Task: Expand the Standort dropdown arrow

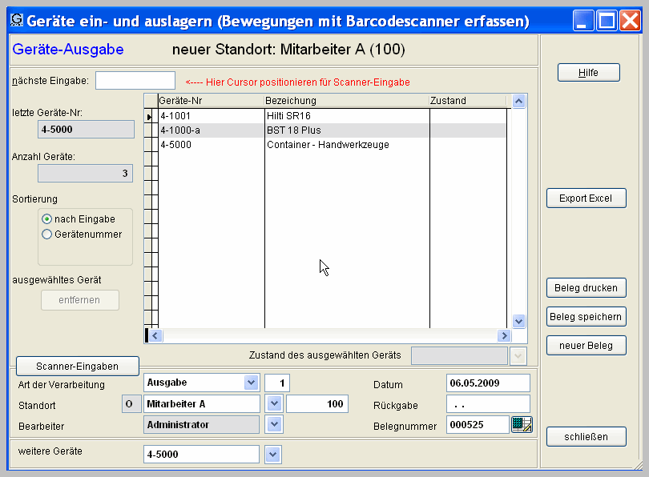Action: coord(273,404)
